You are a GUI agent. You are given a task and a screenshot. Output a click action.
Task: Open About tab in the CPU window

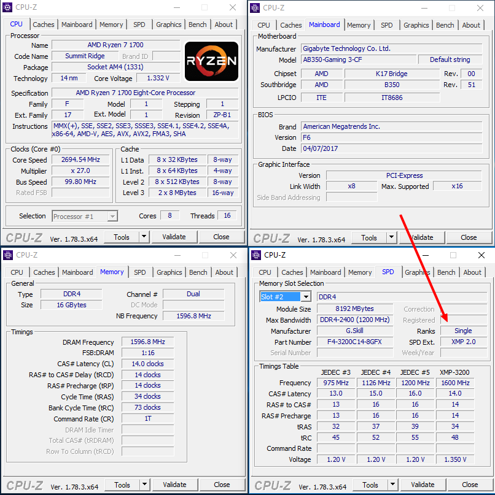tap(224, 25)
